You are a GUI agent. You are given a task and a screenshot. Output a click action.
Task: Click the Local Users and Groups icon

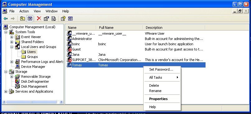pos(17,47)
